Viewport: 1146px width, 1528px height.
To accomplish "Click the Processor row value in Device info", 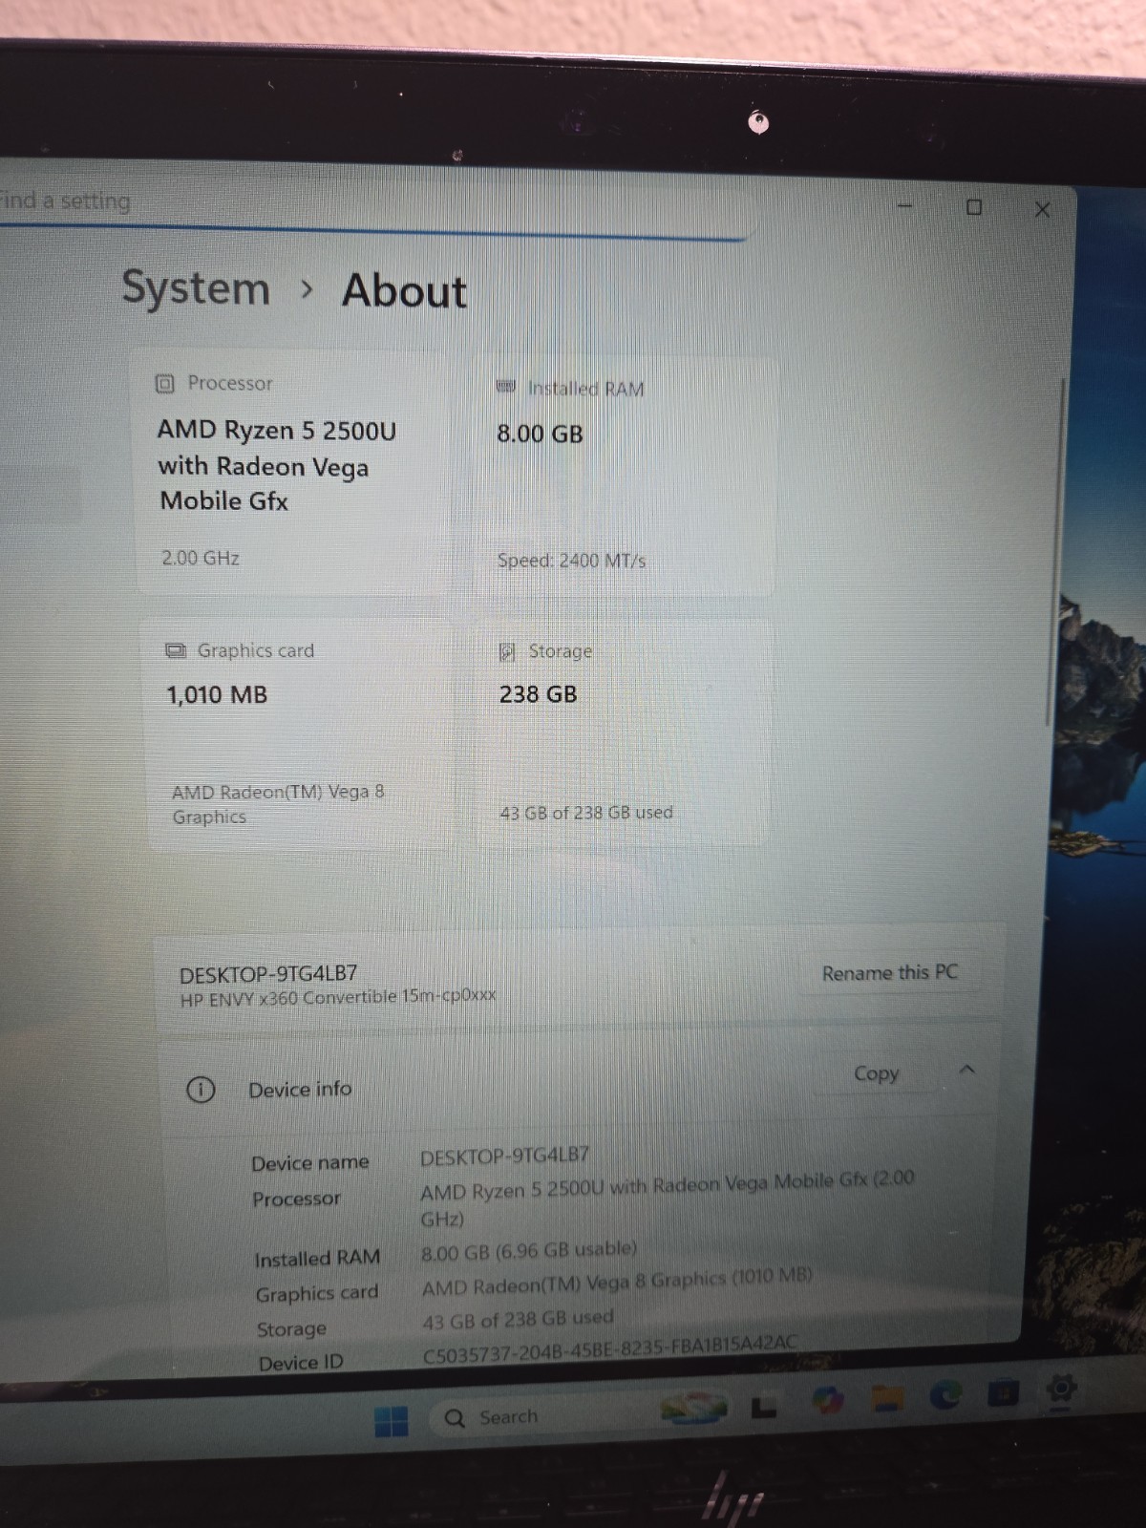I will (x=667, y=1199).
